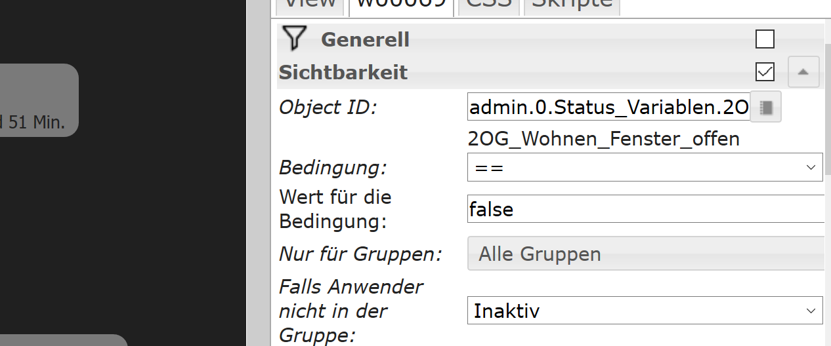
Task: Open the Nur für Gruppen dropdown
Action: (x=645, y=254)
